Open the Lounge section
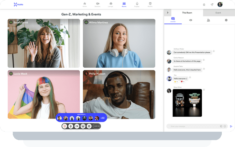 (110, 4)
